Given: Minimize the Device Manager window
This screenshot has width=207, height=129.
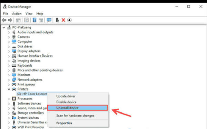Looking at the screenshot, I should pos(177,7).
